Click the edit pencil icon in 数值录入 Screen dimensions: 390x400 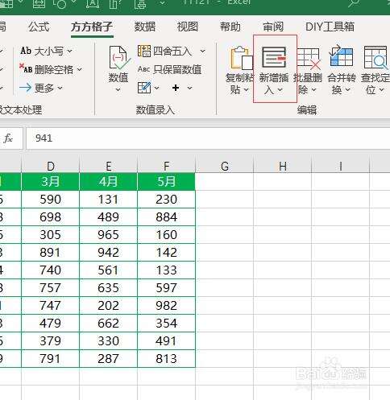click(x=144, y=88)
